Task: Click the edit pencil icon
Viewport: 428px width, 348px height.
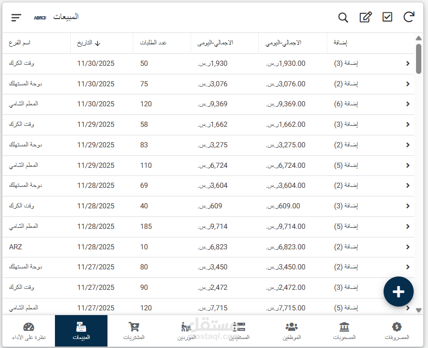Action: point(365,17)
